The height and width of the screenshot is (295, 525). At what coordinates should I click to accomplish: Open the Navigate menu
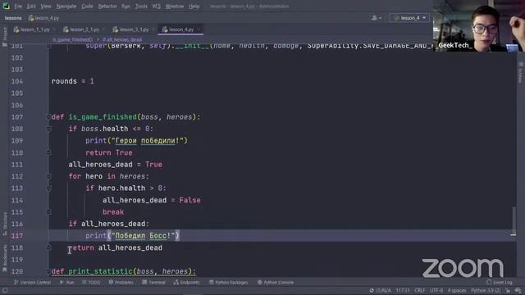(66, 6)
